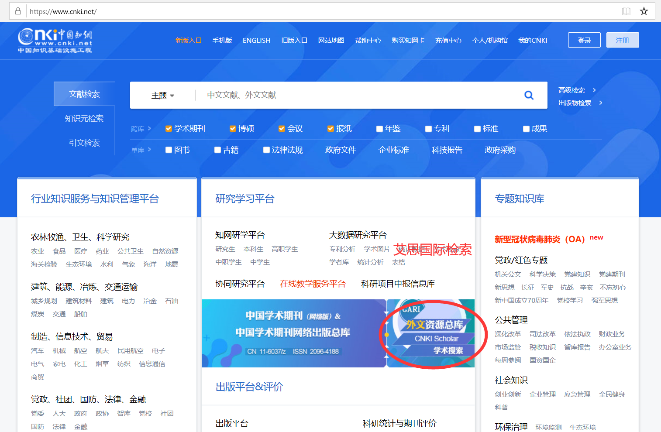661x432 pixels.
Task: Open 司法改革 link
Action: 543,334
